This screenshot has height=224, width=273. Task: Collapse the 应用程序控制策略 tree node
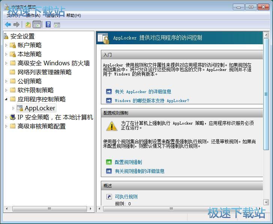[x=6, y=99]
